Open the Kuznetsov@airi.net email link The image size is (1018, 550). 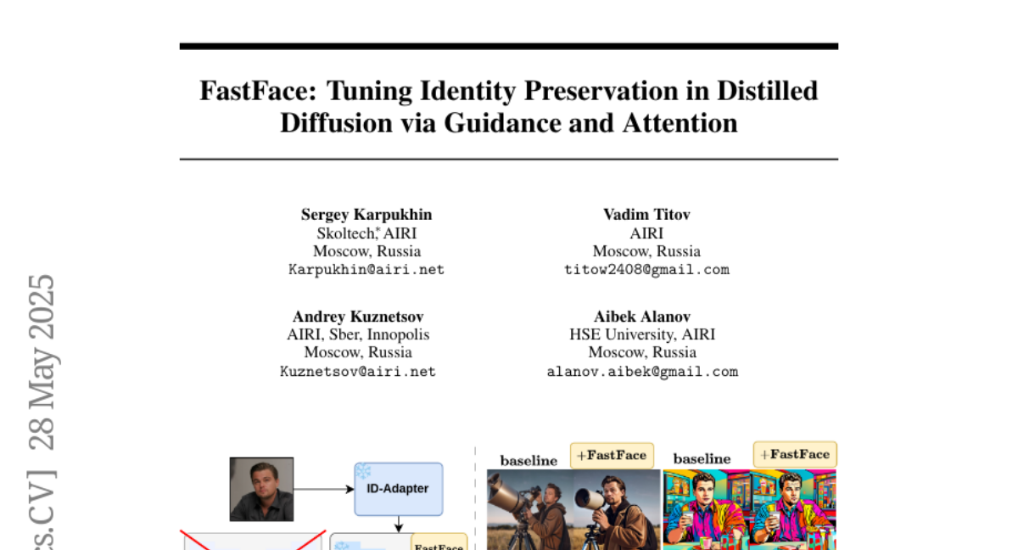(358, 371)
